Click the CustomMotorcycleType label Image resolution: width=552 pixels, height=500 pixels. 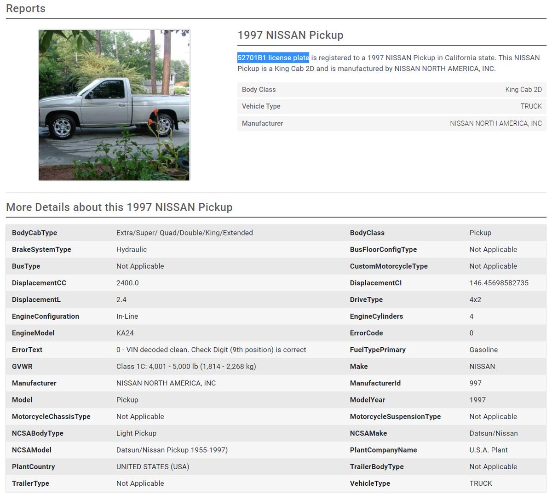389,266
